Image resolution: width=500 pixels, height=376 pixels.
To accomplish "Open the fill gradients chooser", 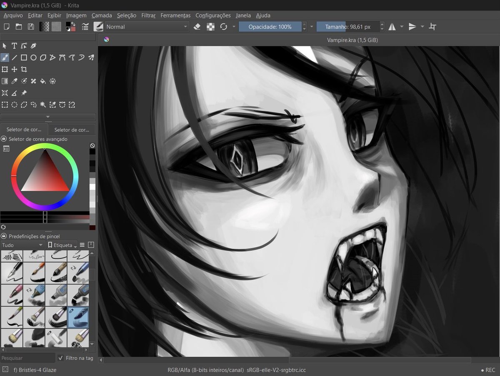I will (x=44, y=27).
